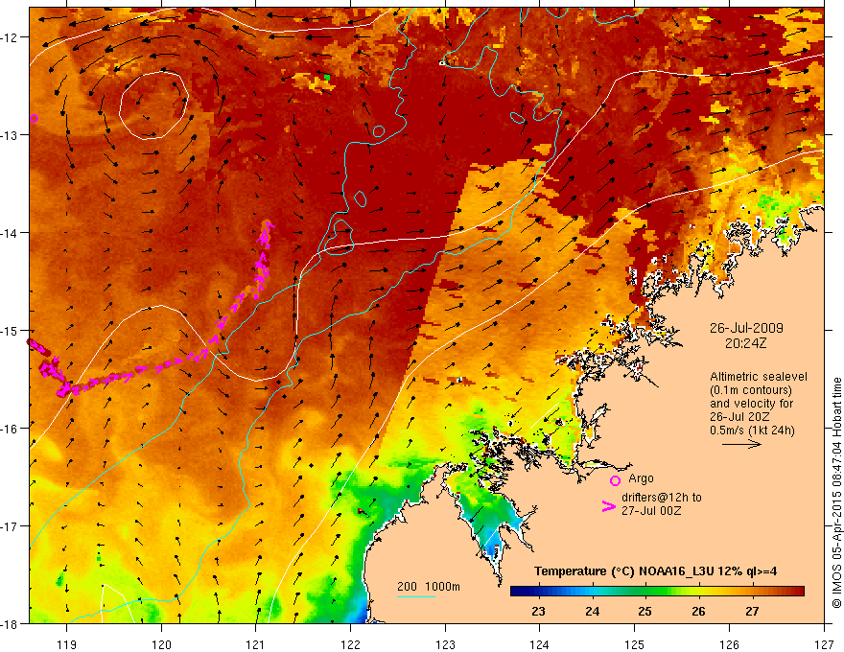
Task: Click the '26-Jul-2009' date text
Action: [746, 328]
